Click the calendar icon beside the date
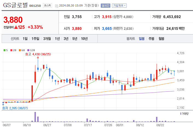193x130 pixels. click(x=56, y=6)
